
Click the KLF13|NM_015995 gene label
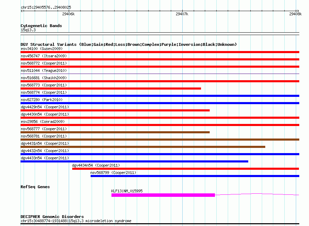pyautogui.click(x=127, y=191)
